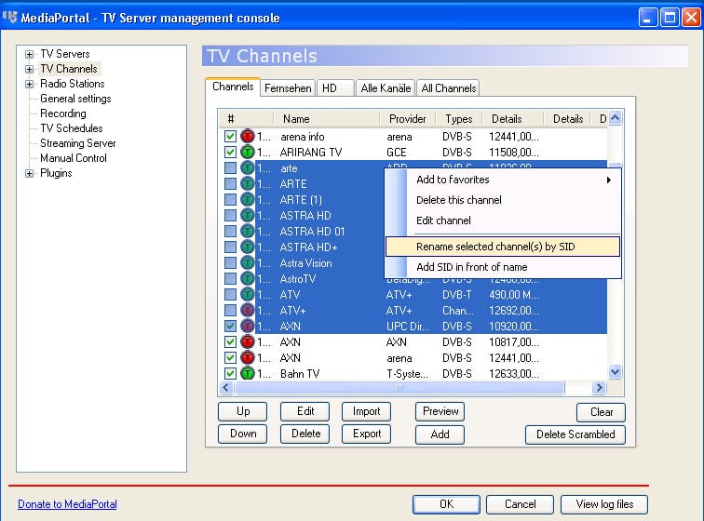704x521 pixels.
Task: Switch to the Fernsehen tab
Action: [288, 88]
